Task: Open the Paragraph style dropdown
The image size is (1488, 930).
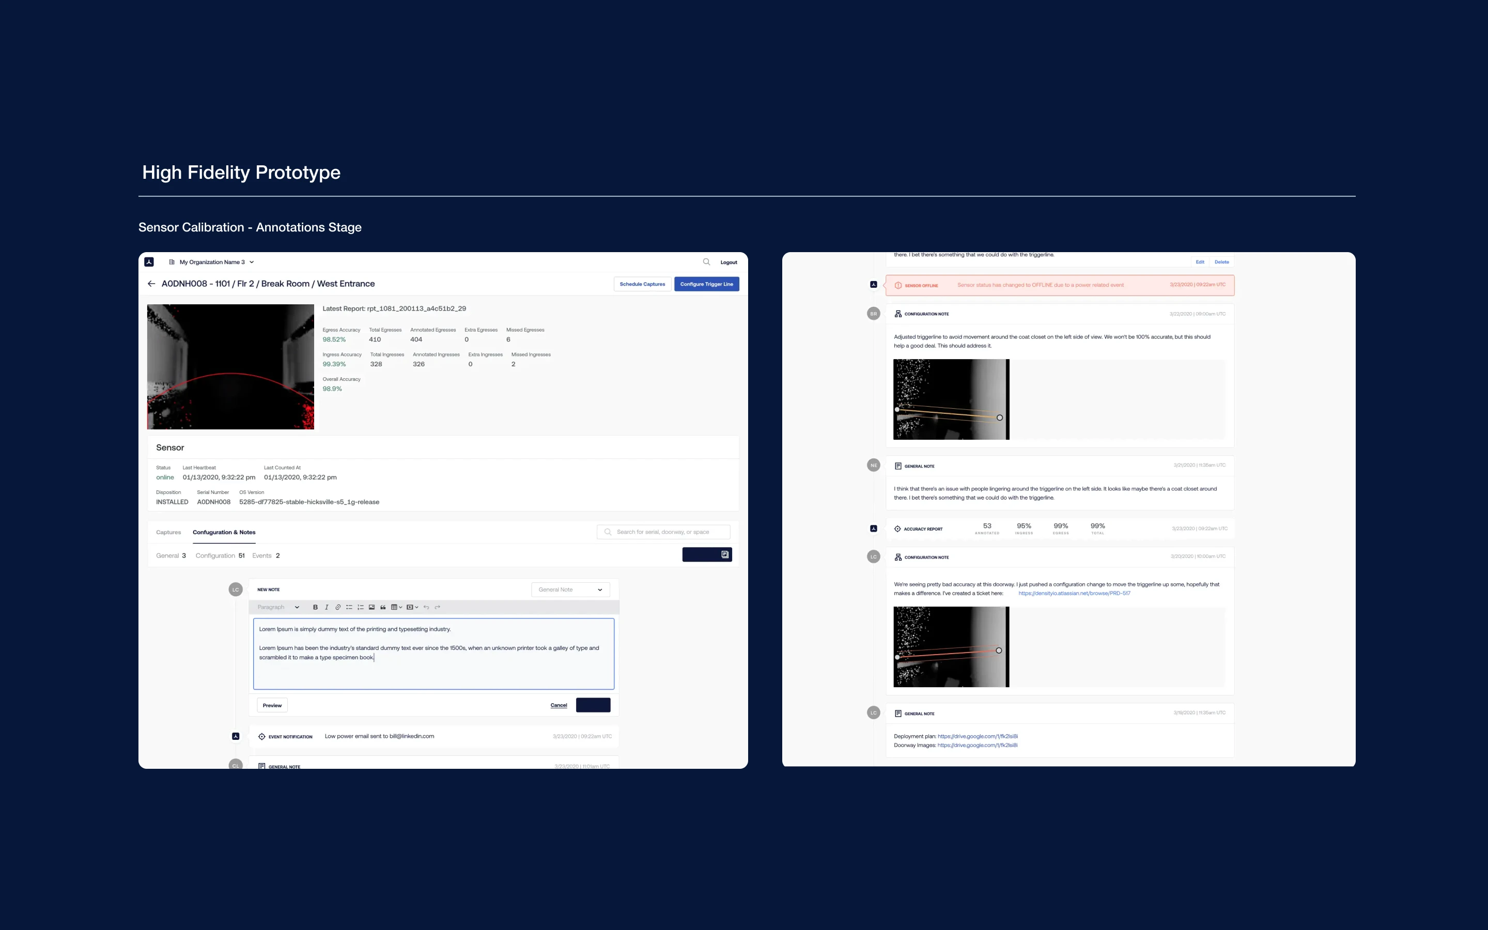Action: [x=277, y=607]
